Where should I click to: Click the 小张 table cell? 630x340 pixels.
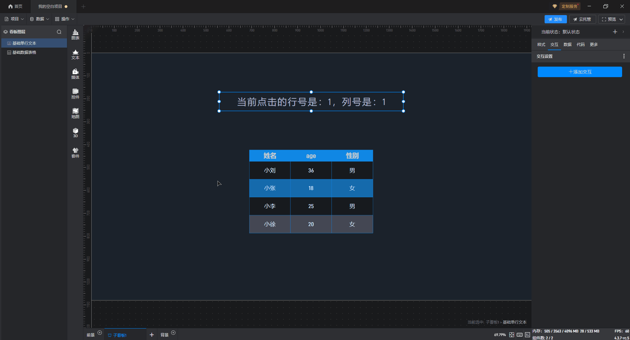click(270, 188)
